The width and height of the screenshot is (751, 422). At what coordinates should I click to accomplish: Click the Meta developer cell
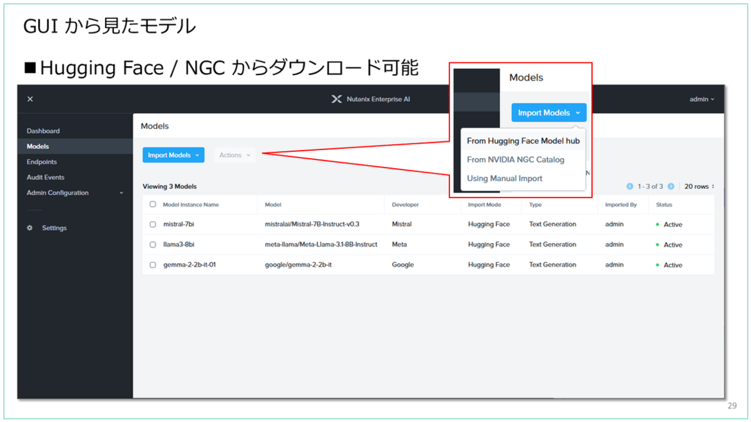pyautogui.click(x=399, y=245)
